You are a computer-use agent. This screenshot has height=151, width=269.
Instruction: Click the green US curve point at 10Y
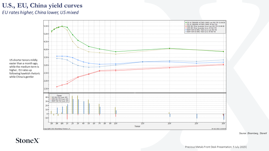pos(116,52)
